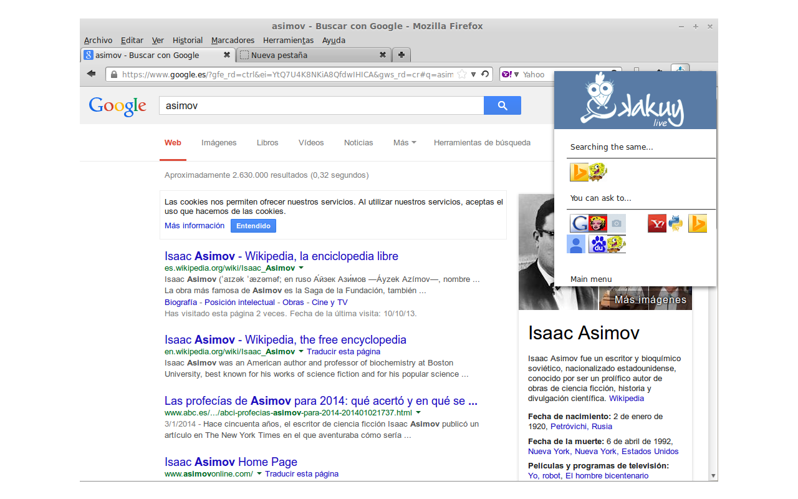
Task: Bookmark this page with the star icon
Action: tap(461, 74)
